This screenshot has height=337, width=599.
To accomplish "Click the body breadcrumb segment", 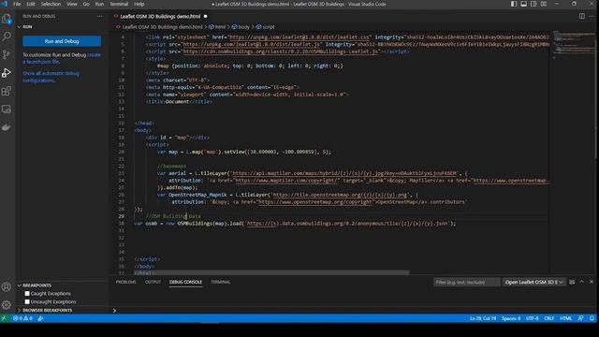I will click(x=241, y=27).
